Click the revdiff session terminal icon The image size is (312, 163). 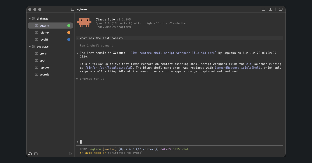pos(37,40)
